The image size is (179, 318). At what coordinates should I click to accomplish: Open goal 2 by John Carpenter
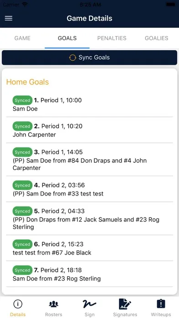point(89,130)
